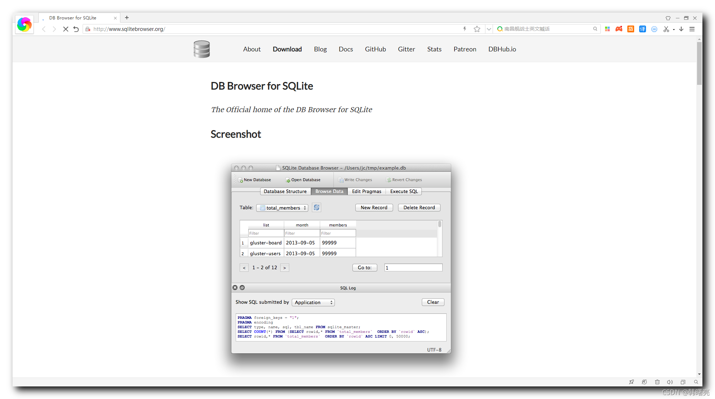This screenshot has width=715, height=399.
Task: Click the magnifier in the search box
Action: coord(595,29)
